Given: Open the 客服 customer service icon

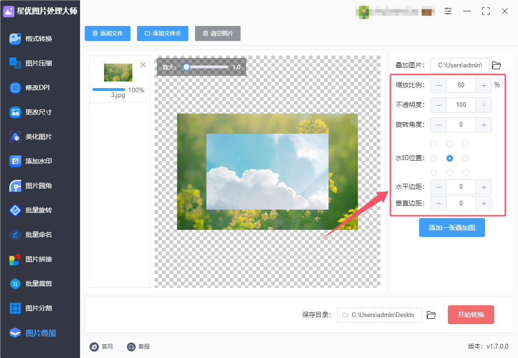Looking at the screenshot, I should (131, 346).
